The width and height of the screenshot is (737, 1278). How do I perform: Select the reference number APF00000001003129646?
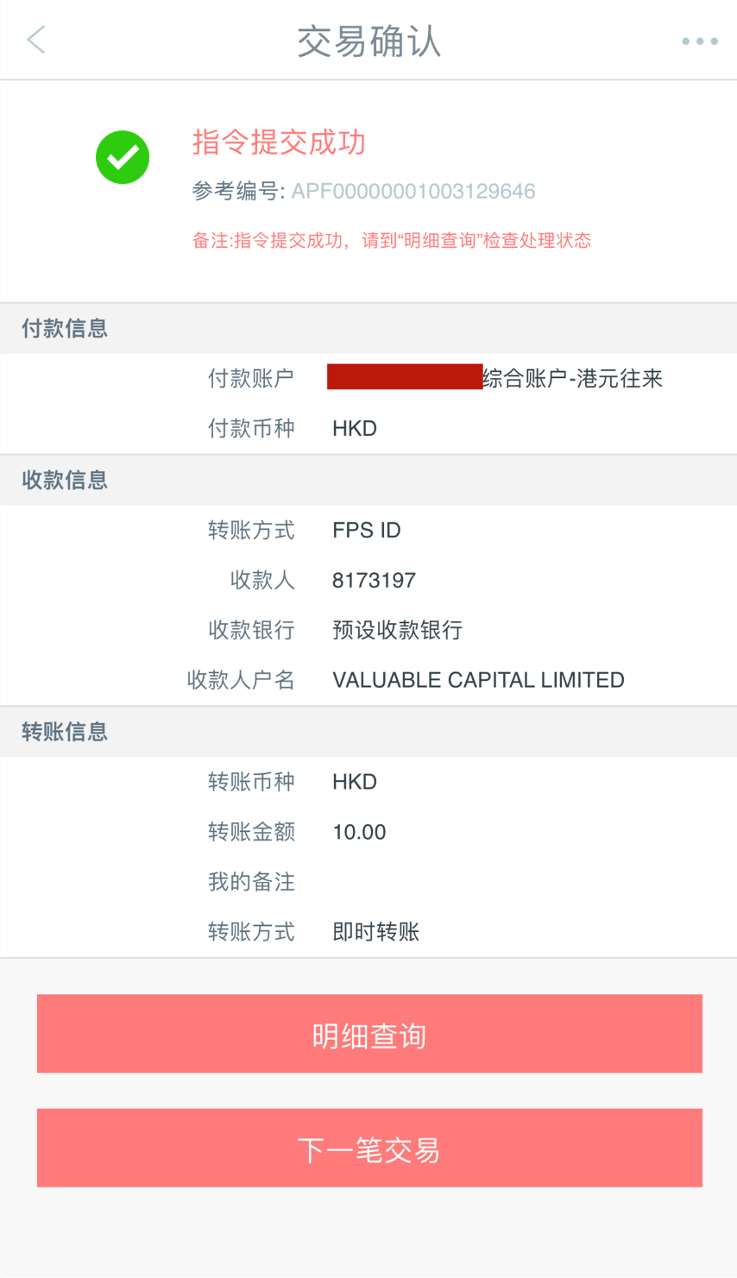[x=413, y=191]
